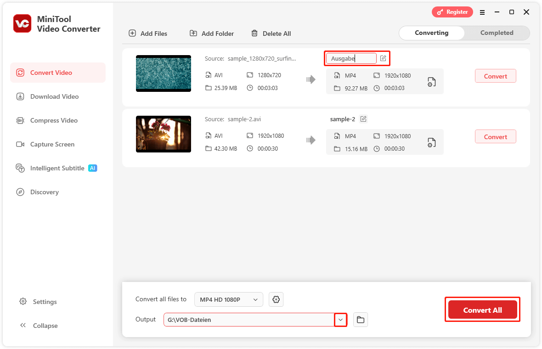Click the Register button
542x349 pixels.
452,12
